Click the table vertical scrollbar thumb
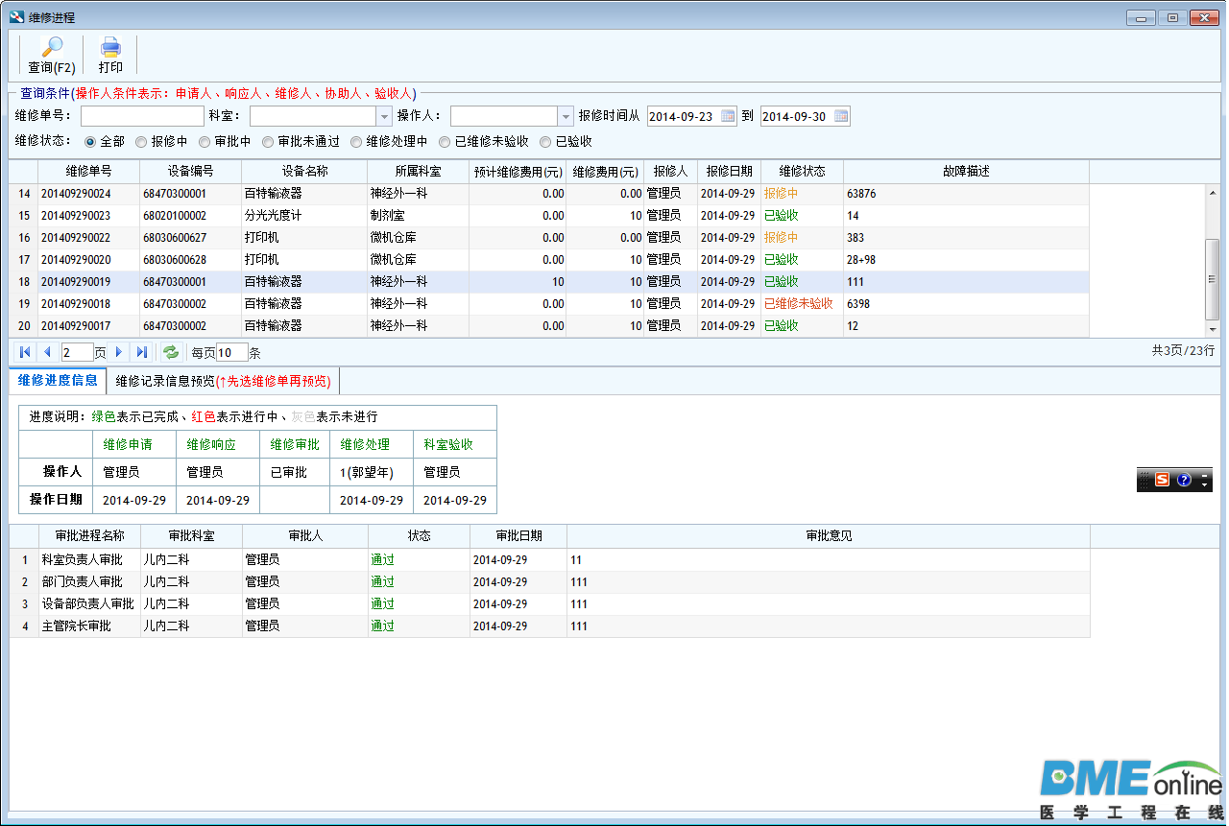 point(1212,278)
